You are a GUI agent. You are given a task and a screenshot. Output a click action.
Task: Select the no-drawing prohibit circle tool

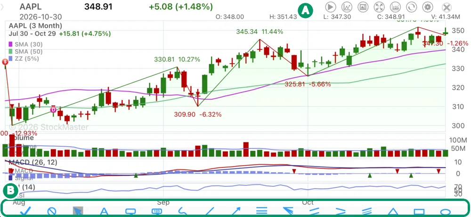(x=52, y=211)
